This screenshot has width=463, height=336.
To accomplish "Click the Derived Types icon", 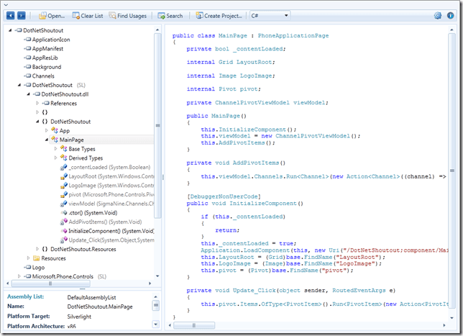I will (x=63, y=158).
